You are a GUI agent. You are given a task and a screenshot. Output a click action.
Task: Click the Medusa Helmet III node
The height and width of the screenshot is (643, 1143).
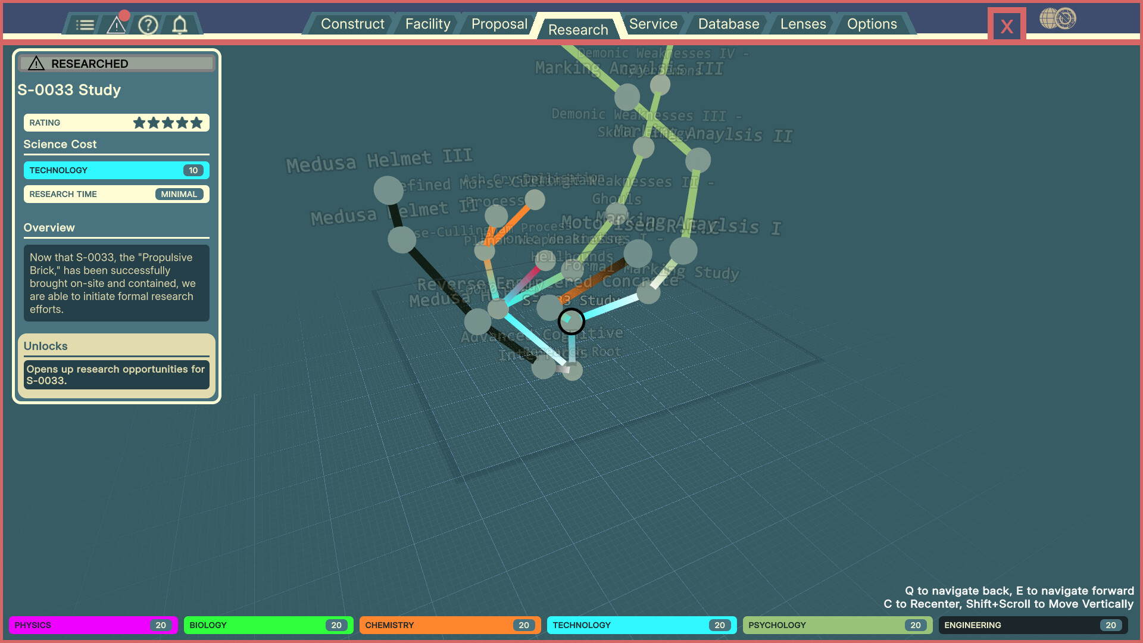click(x=388, y=191)
